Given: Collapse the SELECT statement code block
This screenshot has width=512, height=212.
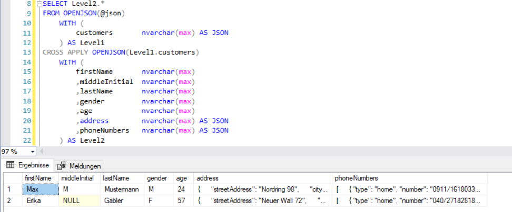Looking at the screenshot, I should pyautogui.click(x=38, y=3).
